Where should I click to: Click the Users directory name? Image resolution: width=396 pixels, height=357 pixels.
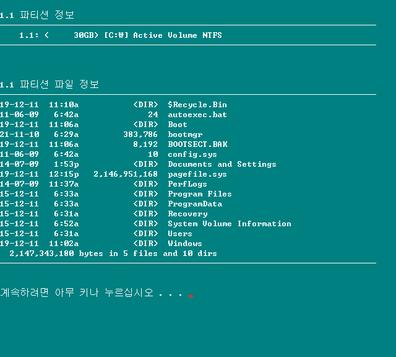click(180, 234)
